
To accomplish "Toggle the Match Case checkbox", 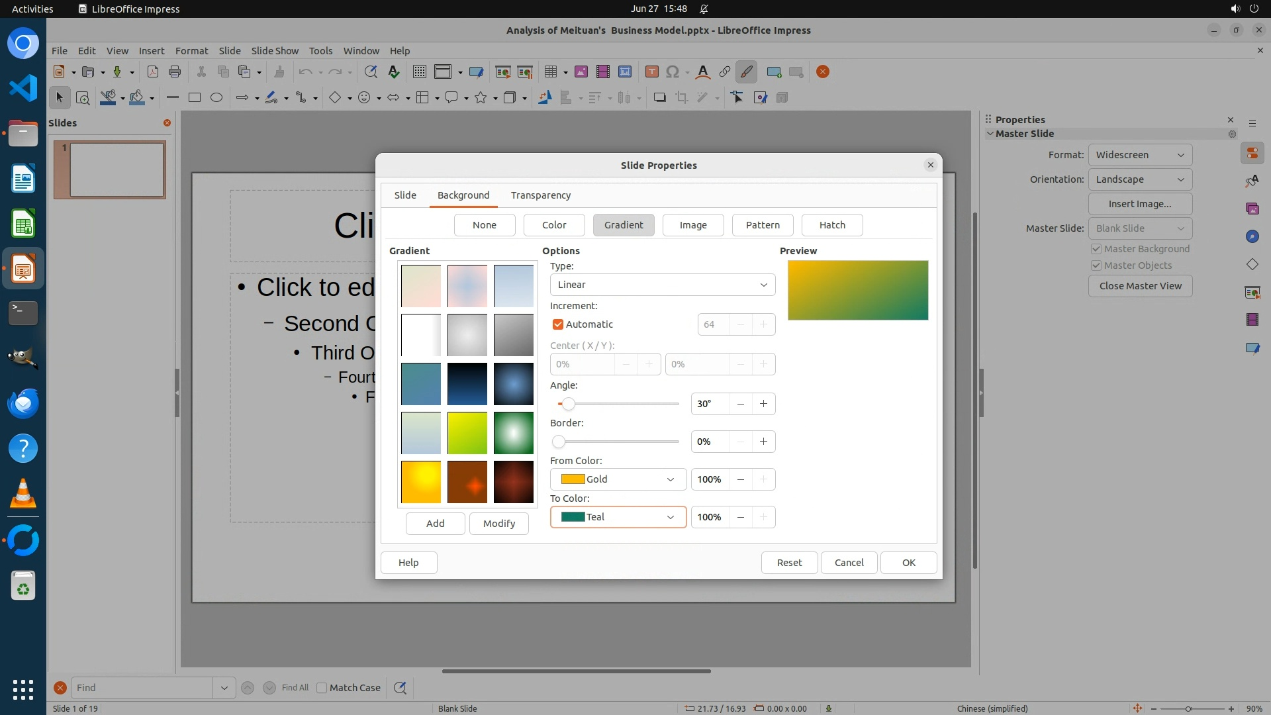I will [x=322, y=688].
